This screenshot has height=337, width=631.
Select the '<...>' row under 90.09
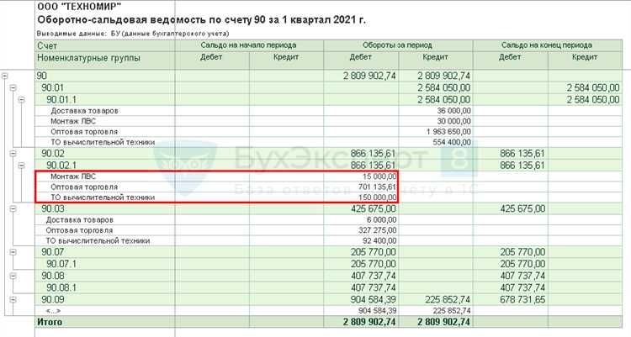click(x=53, y=311)
